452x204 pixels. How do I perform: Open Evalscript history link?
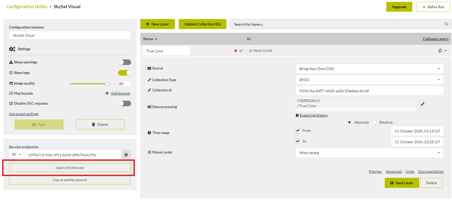point(314,115)
